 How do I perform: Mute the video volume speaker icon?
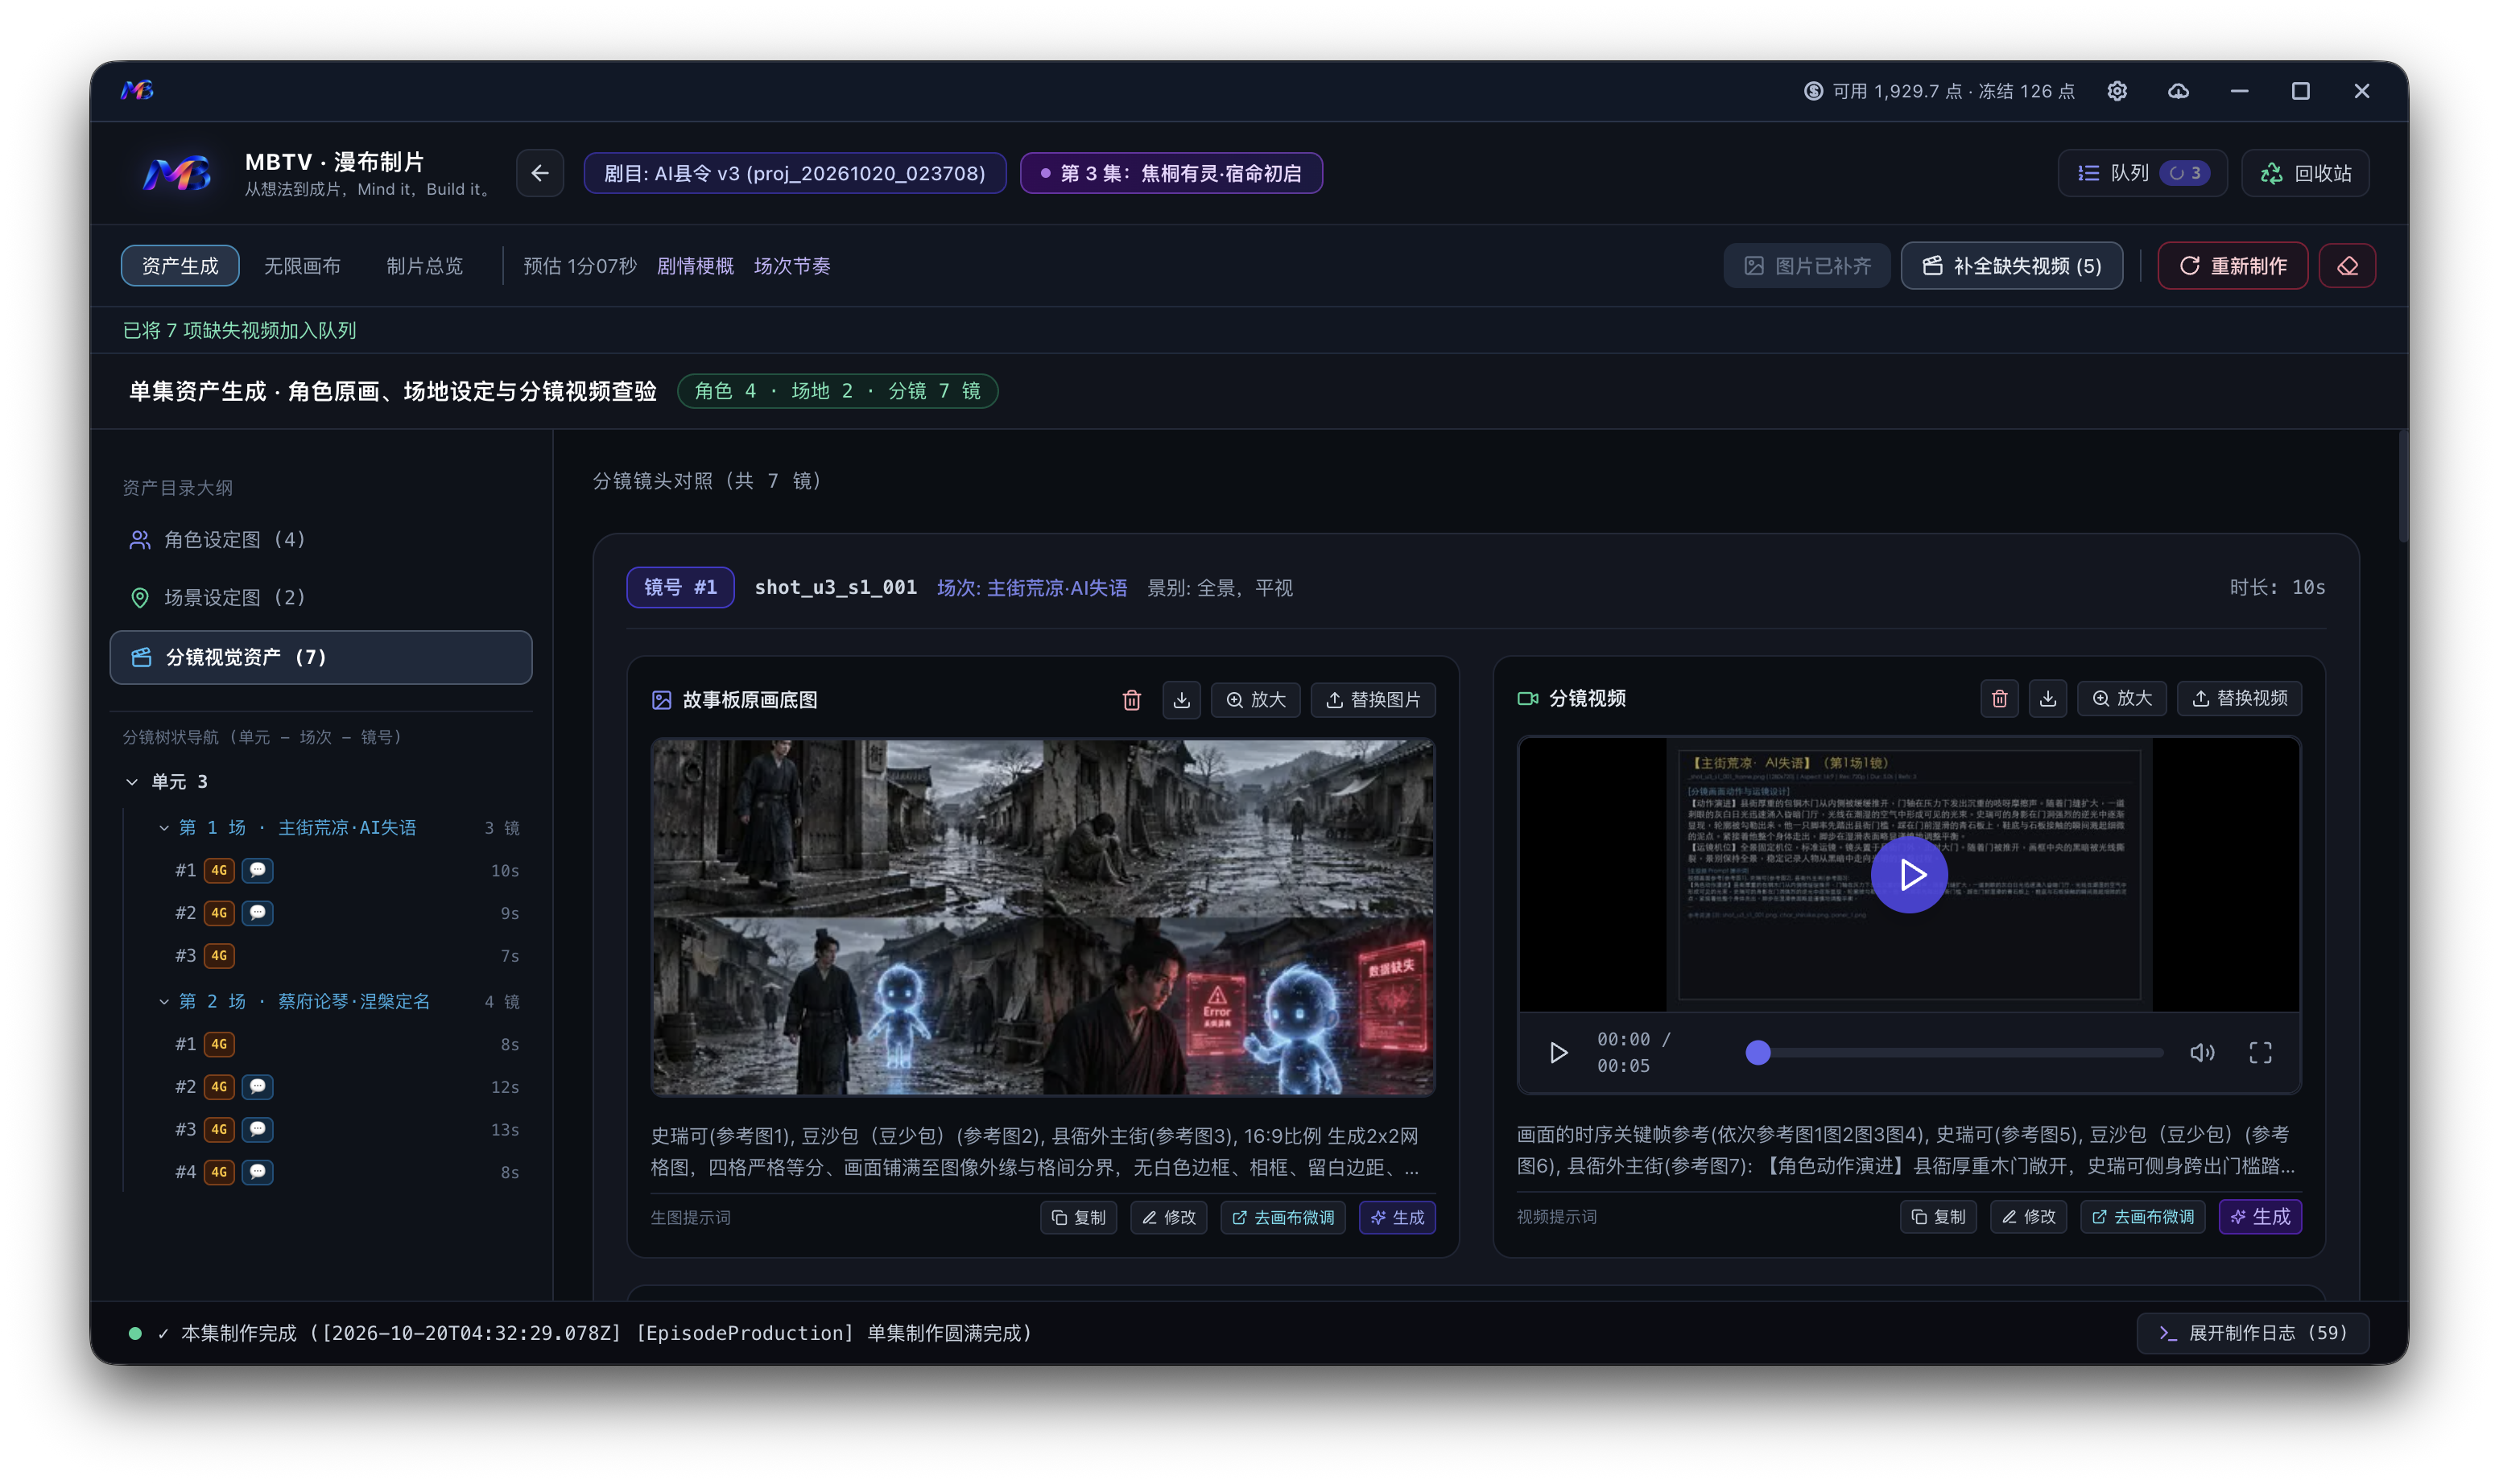pos(2201,1052)
